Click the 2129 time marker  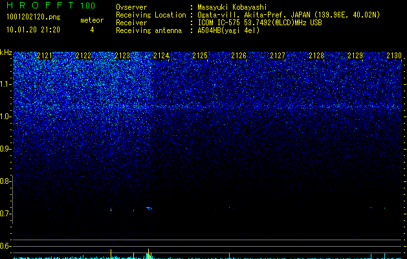coord(355,56)
